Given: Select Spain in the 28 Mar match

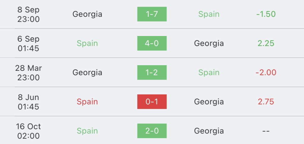Looking at the screenshot, I should (209, 73).
